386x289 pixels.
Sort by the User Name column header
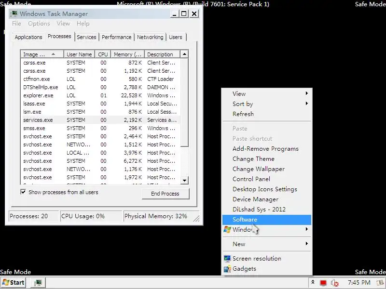tap(79, 54)
